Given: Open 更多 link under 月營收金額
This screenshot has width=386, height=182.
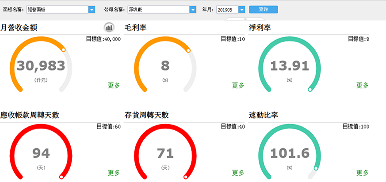Looking at the screenshot, I should coord(114,86).
